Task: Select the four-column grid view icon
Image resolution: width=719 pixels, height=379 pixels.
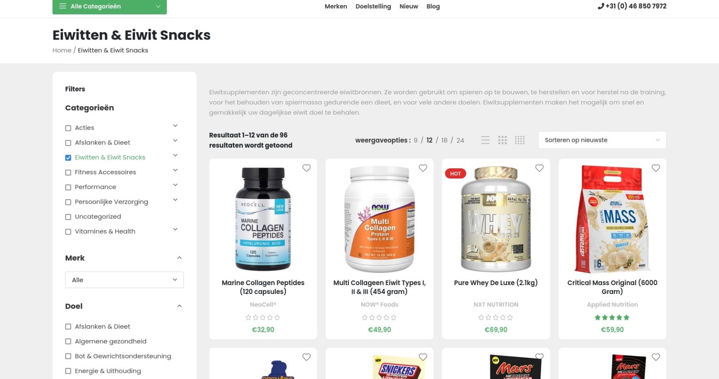Action: (520, 140)
